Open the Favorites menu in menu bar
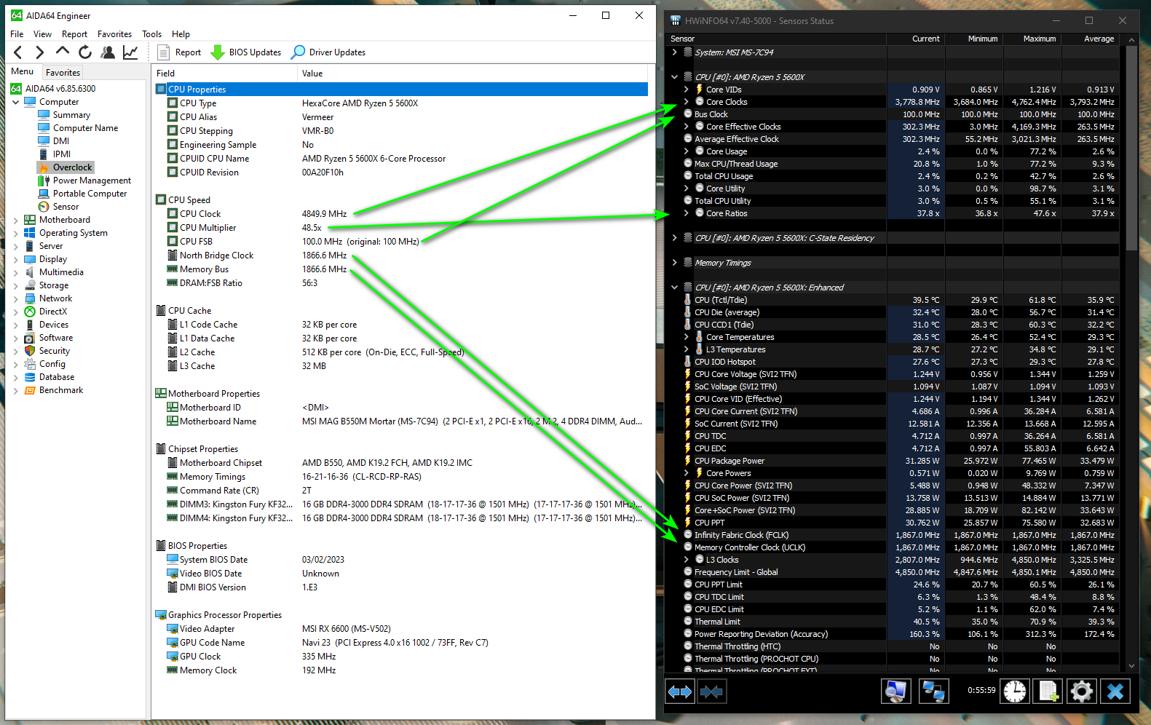This screenshot has width=1151, height=725. point(114,34)
